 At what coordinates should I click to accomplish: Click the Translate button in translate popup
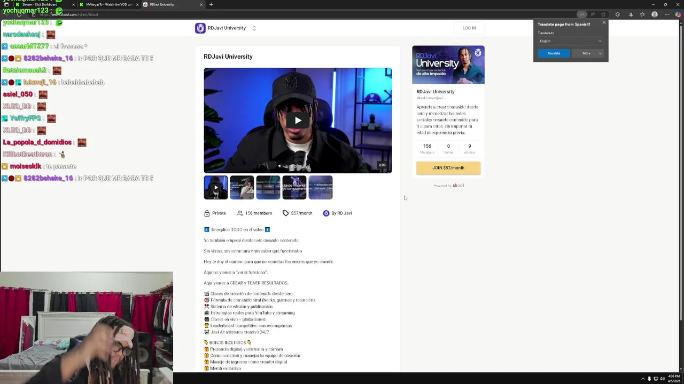pyautogui.click(x=554, y=53)
